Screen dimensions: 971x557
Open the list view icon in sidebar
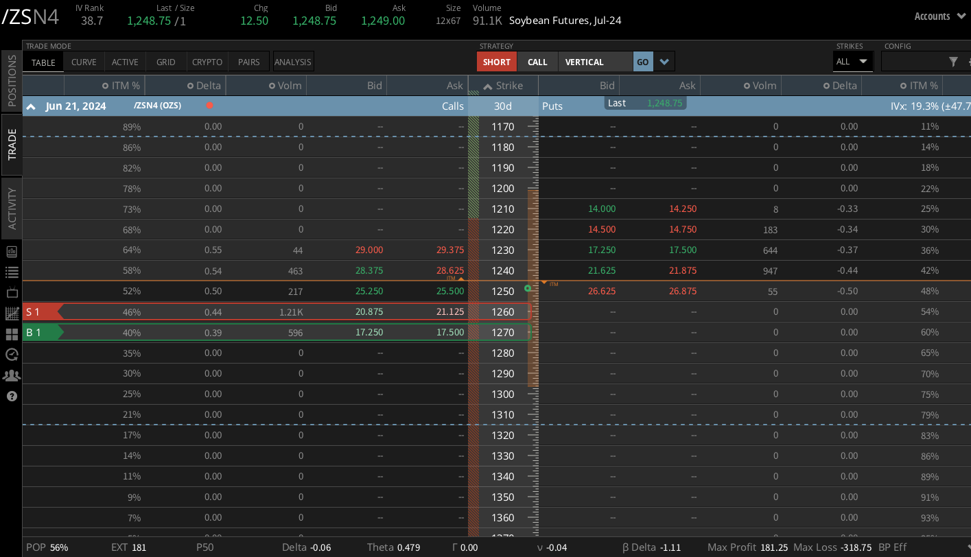[12, 272]
